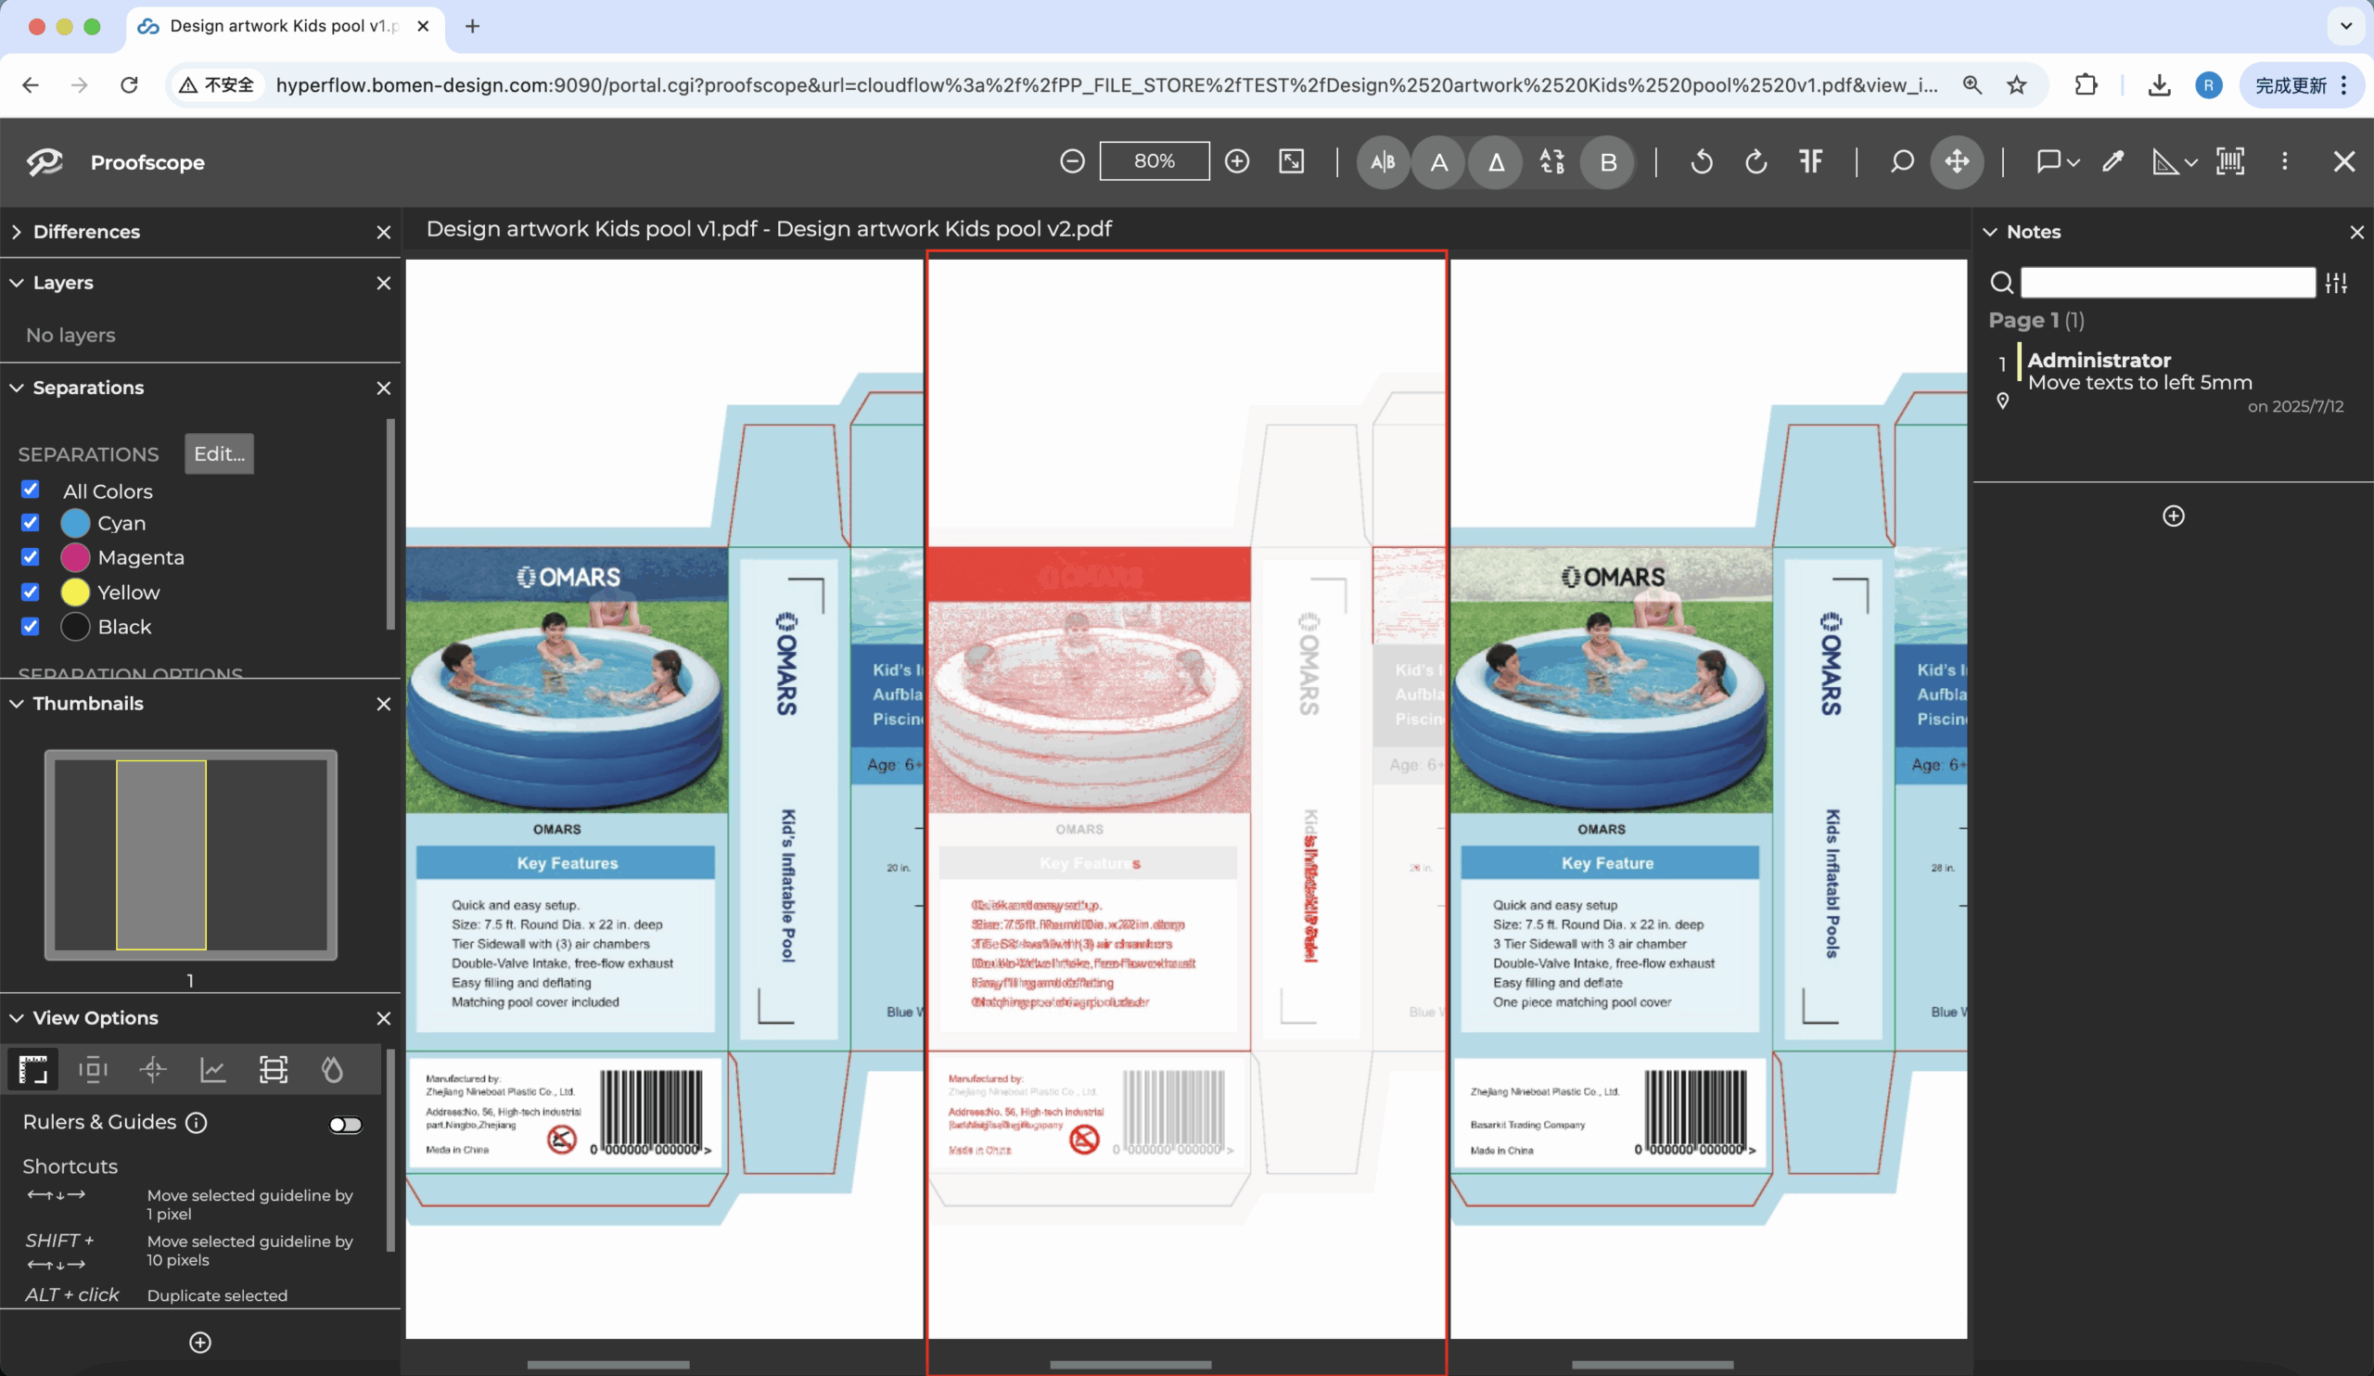The height and width of the screenshot is (1376, 2374).
Task: Select the page boxes view option icon
Action: point(94,1070)
